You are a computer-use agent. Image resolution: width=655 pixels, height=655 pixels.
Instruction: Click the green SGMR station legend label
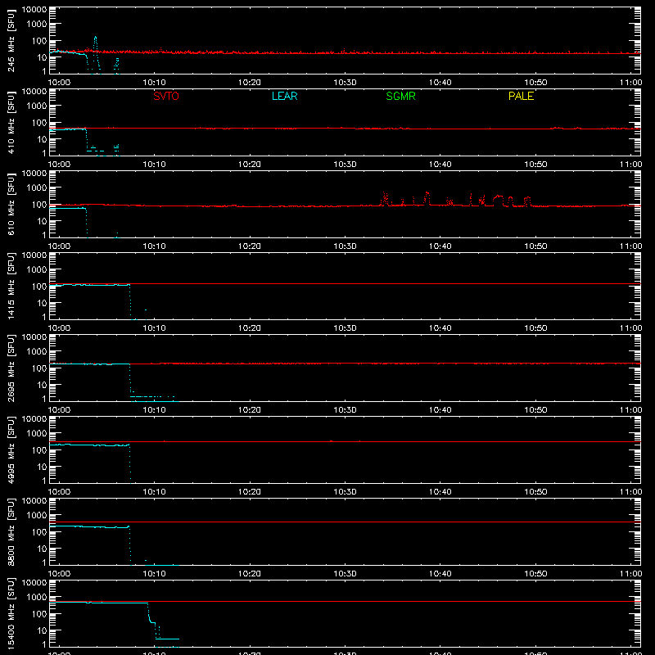point(400,96)
